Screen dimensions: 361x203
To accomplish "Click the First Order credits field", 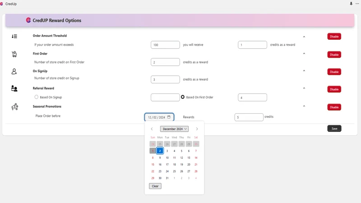I will 165,62.
